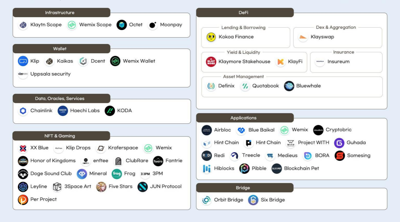This screenshot has height=222, width=400.
Task: Click the KODA green slash icon
Action: pyautogui.click(x=110, y=111)
